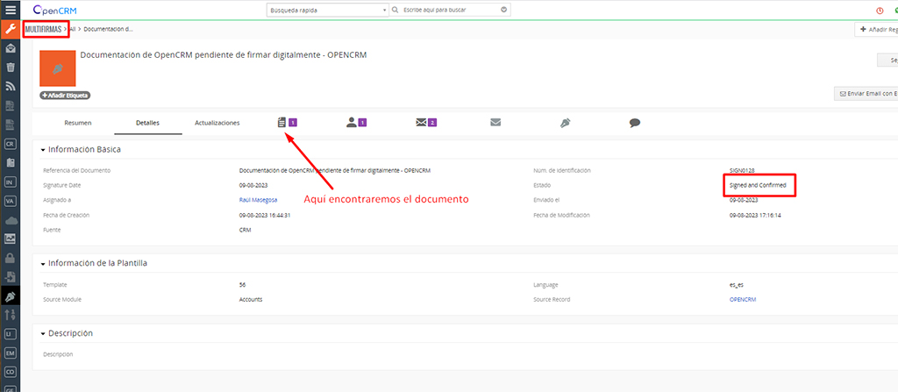Open the pen-nib signature tab
This screenshot has width=898, height=392.
[x=566, y=122]
